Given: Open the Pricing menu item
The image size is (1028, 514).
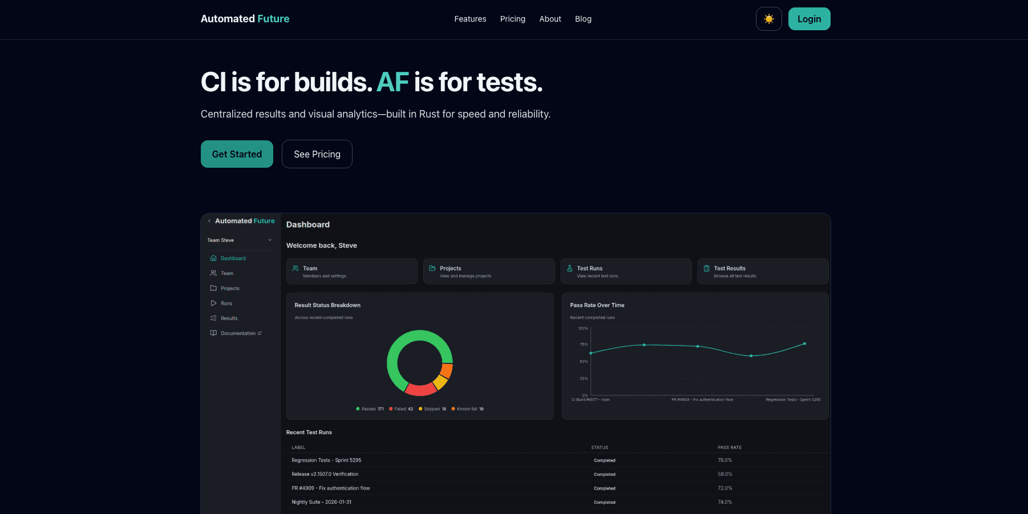Looking at the screenshot, I should pyautogui.click(x=512, y=19).
